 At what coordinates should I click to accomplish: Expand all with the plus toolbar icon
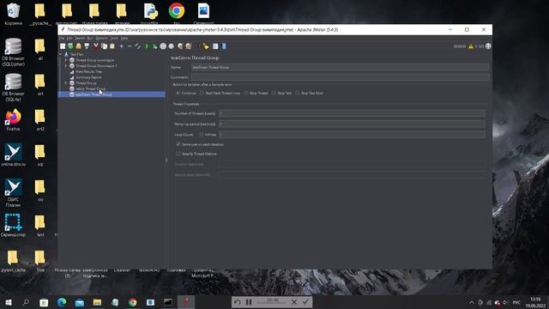pos(122,46)
